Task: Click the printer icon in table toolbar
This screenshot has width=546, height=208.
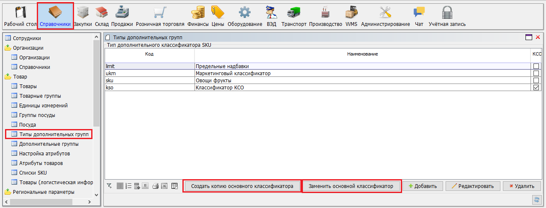Action: 155,186
